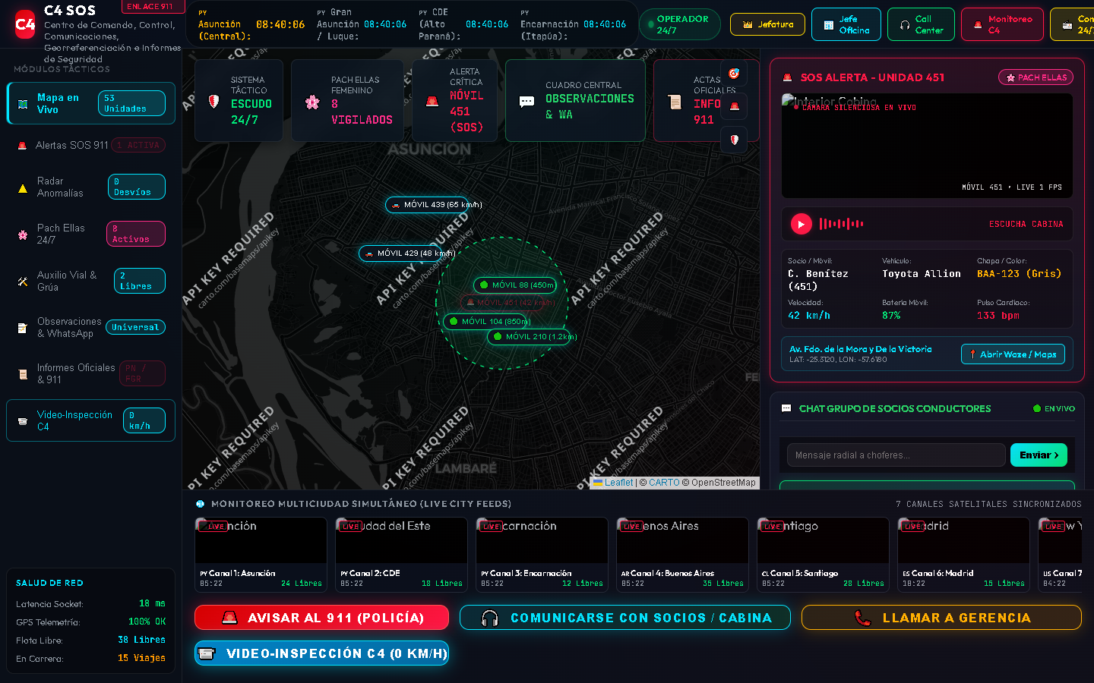Select the MÓVIL 88 vehicle marker
The image size is (1094, 683).
pos(516,285)
